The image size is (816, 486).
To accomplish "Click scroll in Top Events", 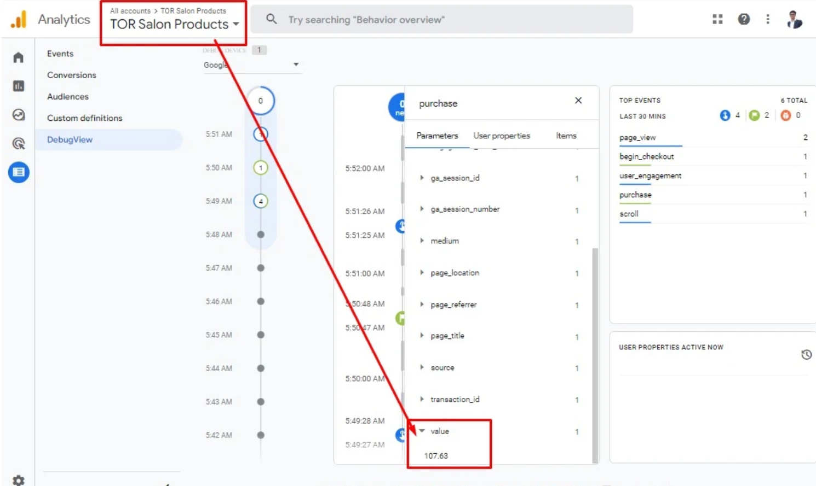I will click(x=629, y=214).
